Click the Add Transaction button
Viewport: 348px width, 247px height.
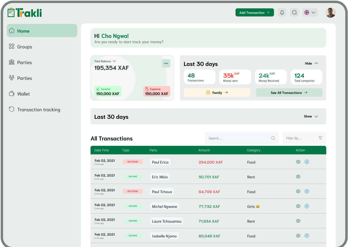click(254, 12)
